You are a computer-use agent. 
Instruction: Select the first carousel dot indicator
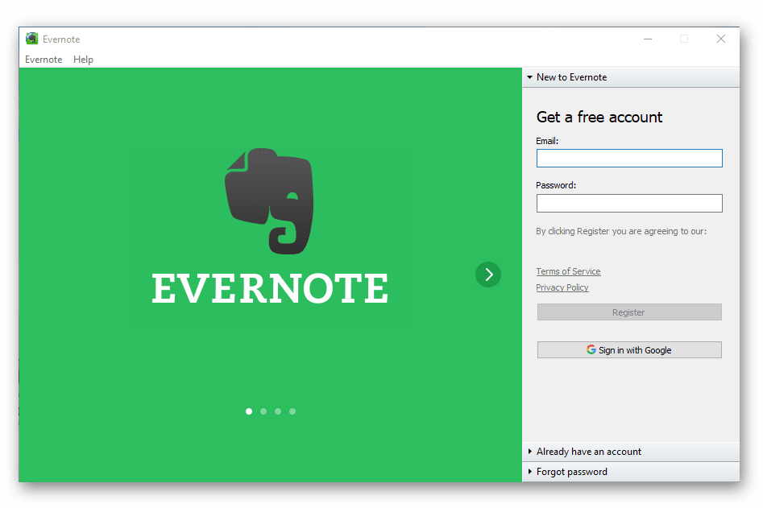click(x=249, y=411)
